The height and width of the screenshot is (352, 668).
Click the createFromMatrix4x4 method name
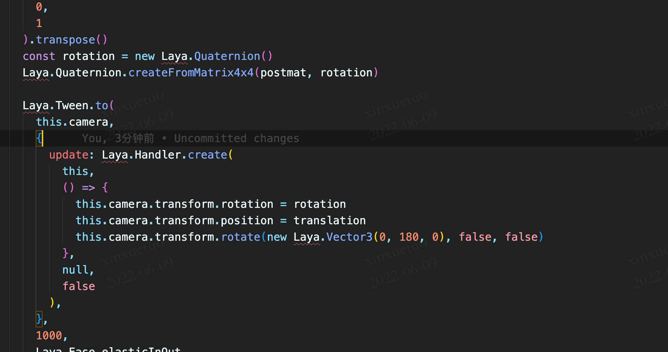[191, 73]
